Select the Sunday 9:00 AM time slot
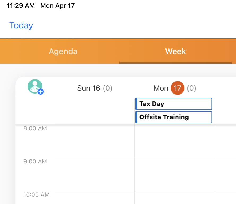236x204 pixels. [95, 174]
